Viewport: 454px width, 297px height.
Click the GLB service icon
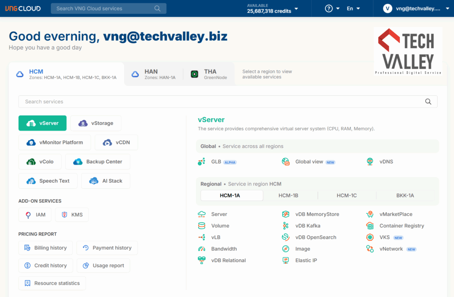pyautogui.click(x=202, y=162)
